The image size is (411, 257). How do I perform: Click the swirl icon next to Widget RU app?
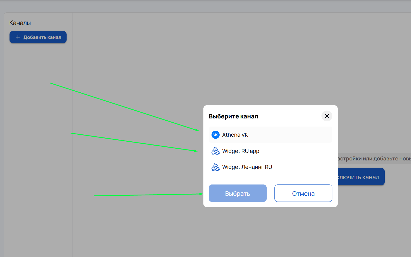tap(215, 151)
